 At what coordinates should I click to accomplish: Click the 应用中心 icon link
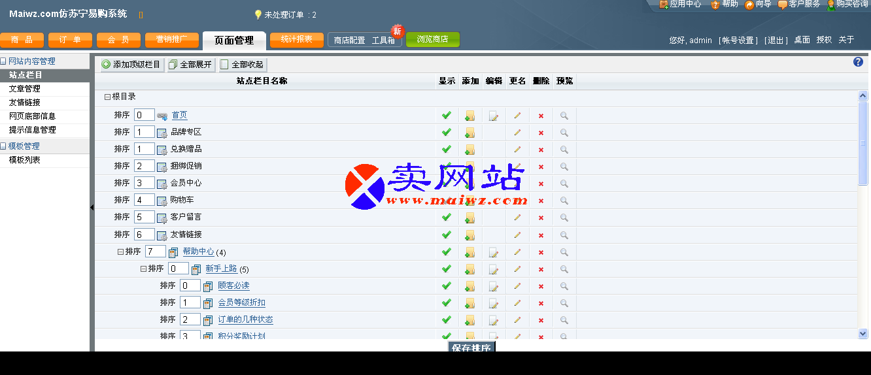pyautogui.click(x=680, y=5)
